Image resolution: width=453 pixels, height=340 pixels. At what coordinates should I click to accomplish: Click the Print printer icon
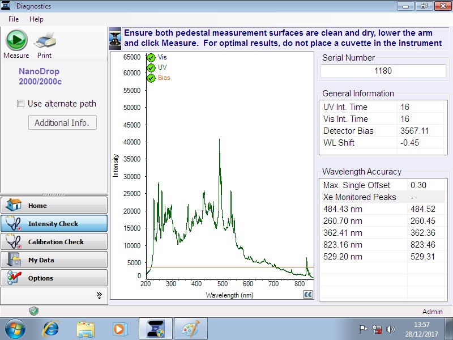(x=45, y=40)
